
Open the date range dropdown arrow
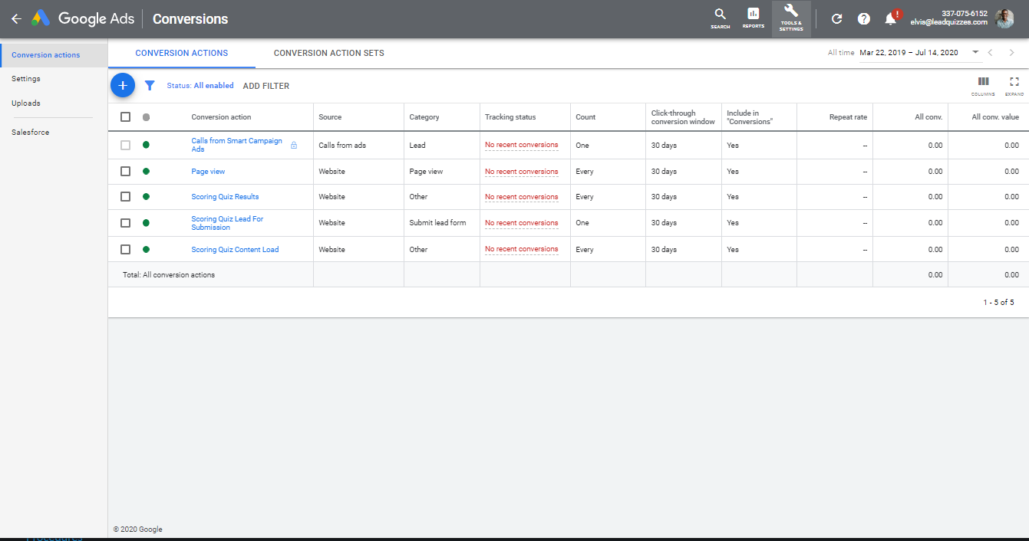coord(975,53)
